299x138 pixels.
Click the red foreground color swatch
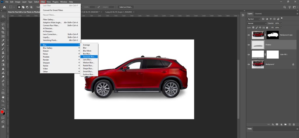pyautogui.click(x=2, y=112)
